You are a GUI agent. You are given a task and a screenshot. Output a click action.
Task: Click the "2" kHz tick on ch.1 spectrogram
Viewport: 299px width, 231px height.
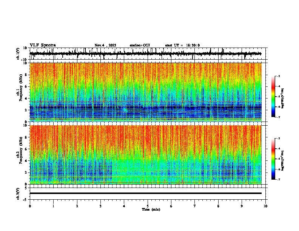click(x=26, y=110)
